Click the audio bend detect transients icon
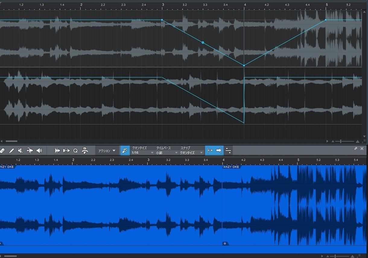 57,150
